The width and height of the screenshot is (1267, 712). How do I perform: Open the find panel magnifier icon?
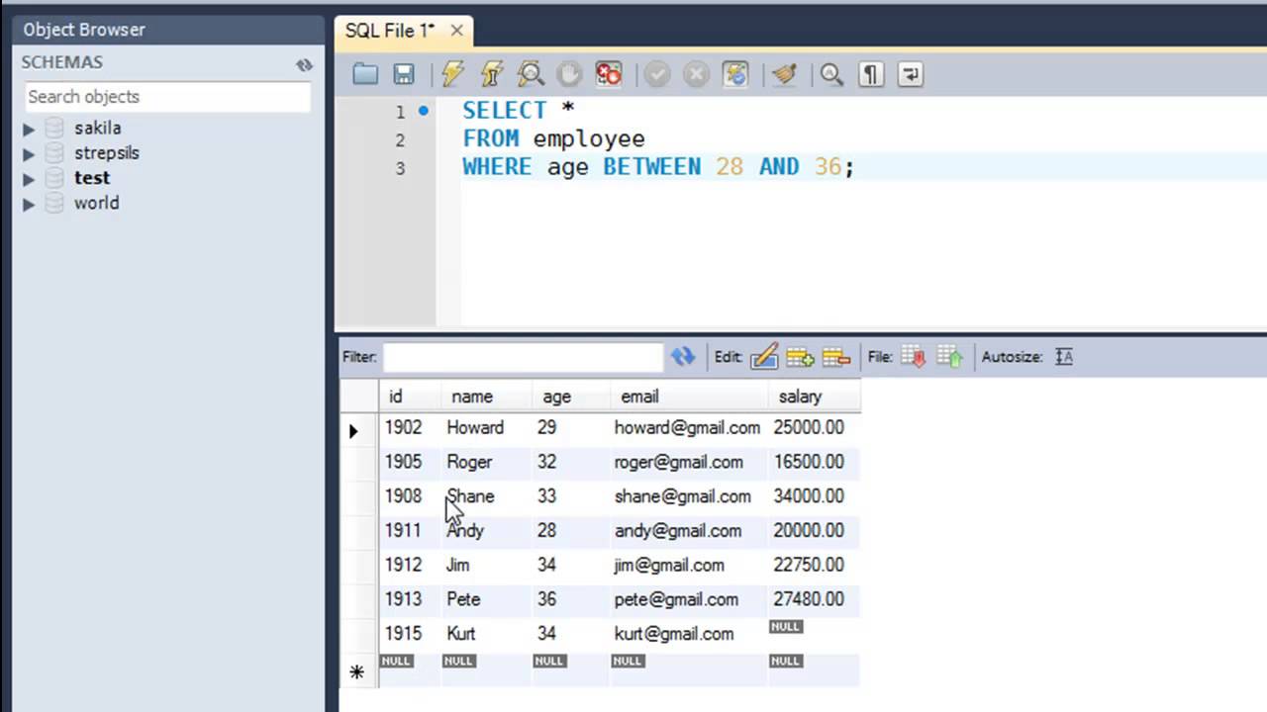[831, 74]
